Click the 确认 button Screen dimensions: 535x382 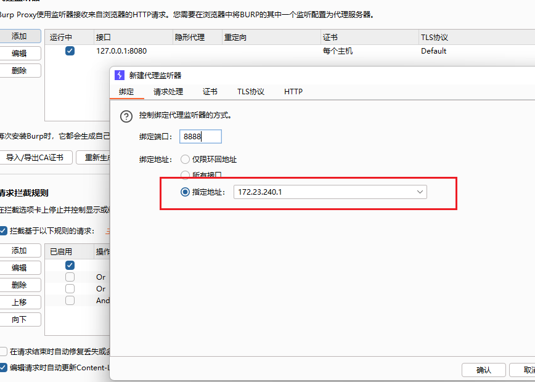[x=484, y=370]
